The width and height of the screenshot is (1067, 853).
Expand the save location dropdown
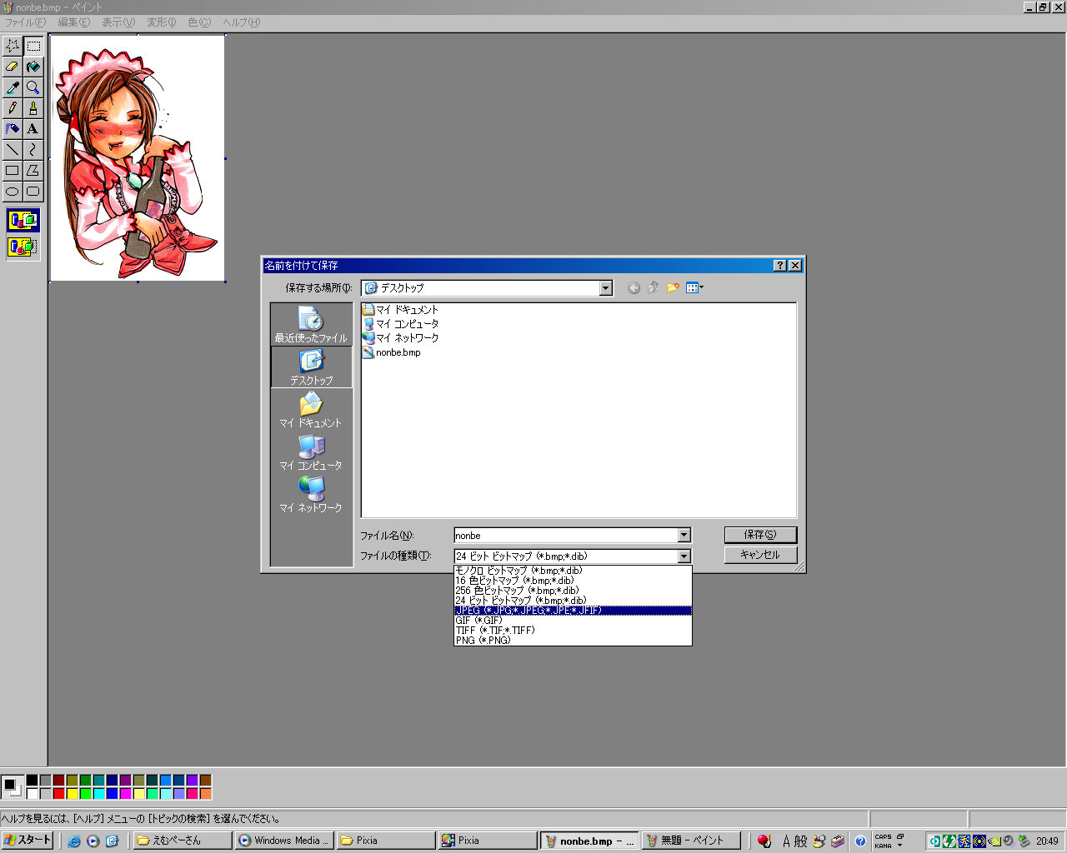pos(606,288)
